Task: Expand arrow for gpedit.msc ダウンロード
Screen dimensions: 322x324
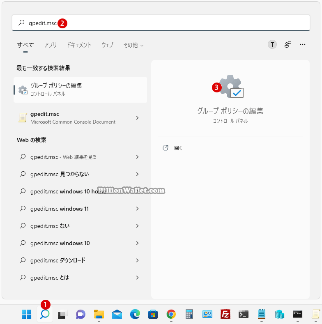Action: [x=138, y=260]
